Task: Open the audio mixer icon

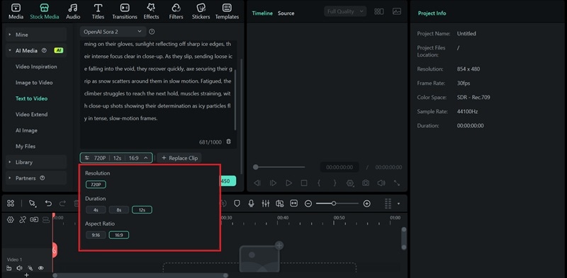Action: point(265,204)
